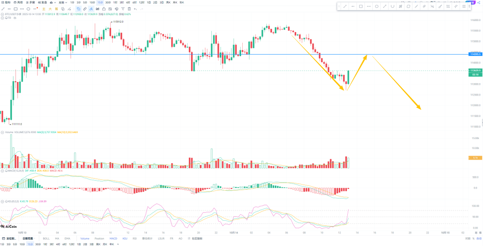This screenshot has height=246, width=483.
Task: Select the horizontal ray tool in the left toolbar
Action: point(9,9)
